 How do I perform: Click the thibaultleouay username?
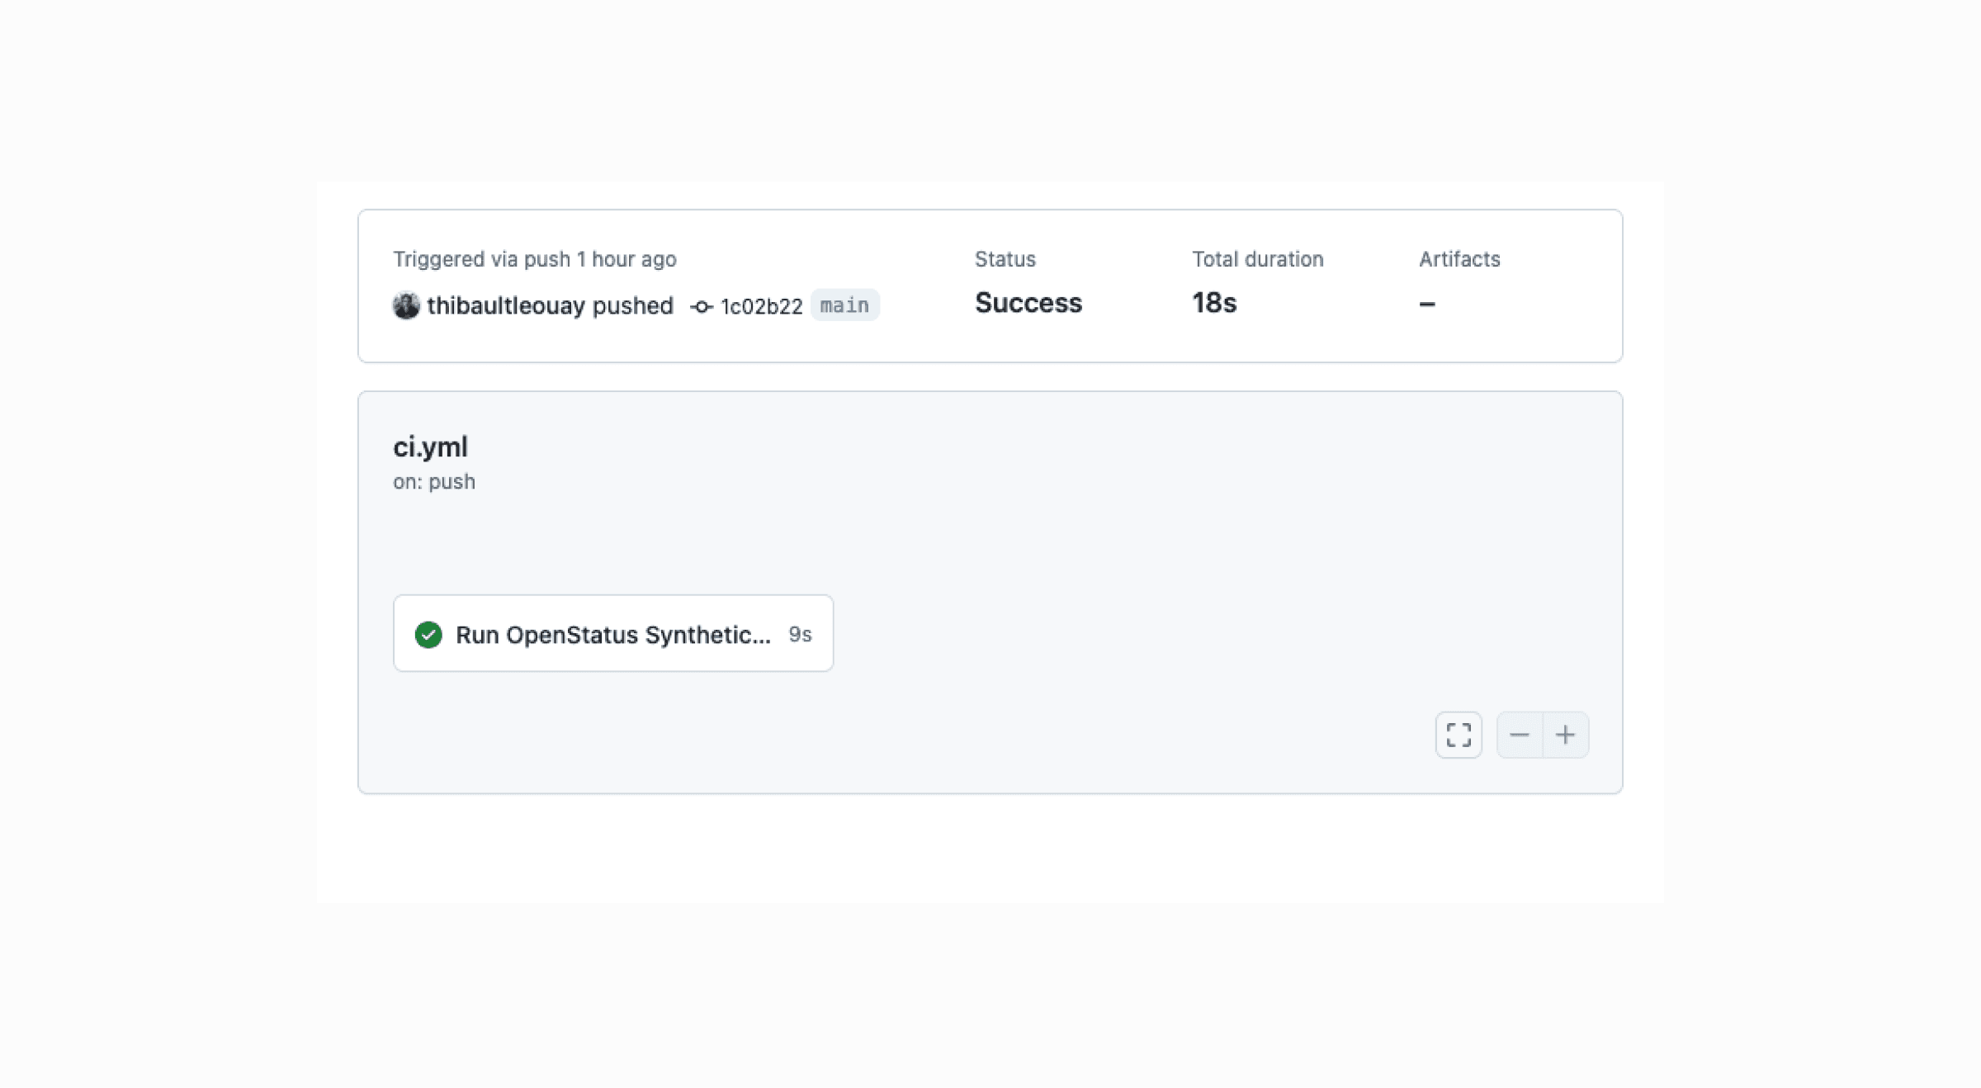pos(505,305)
